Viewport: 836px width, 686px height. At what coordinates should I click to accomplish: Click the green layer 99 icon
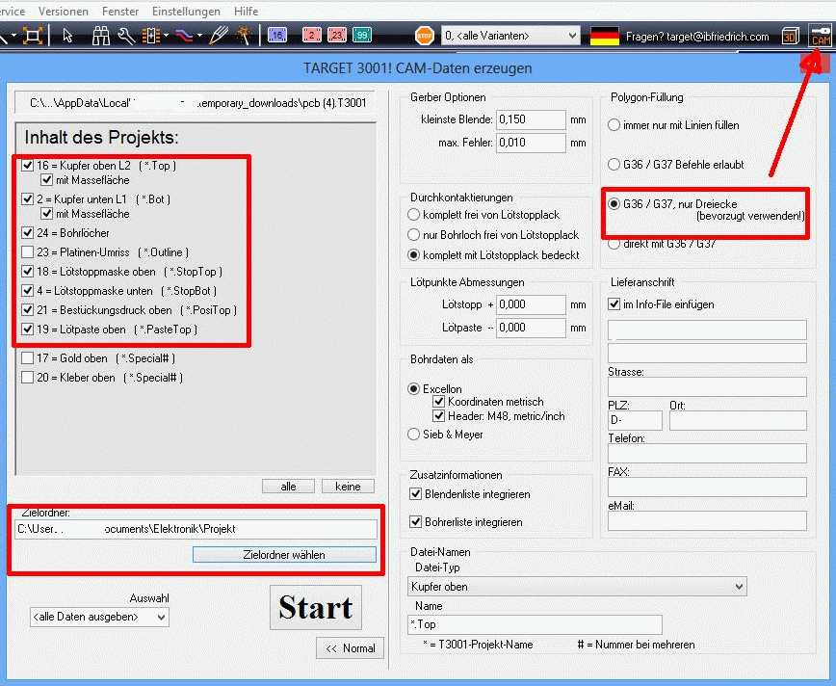(x=362, y=36)
